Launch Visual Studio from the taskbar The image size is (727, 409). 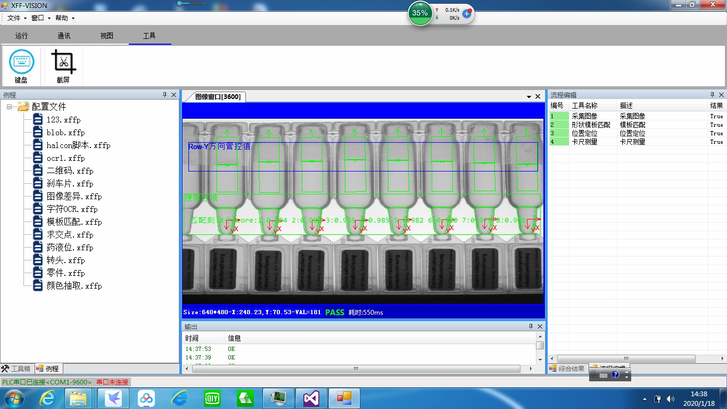(x=311, y=398)
